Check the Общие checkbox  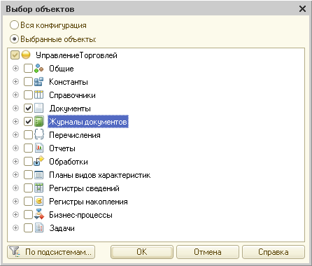click(28, 69)
